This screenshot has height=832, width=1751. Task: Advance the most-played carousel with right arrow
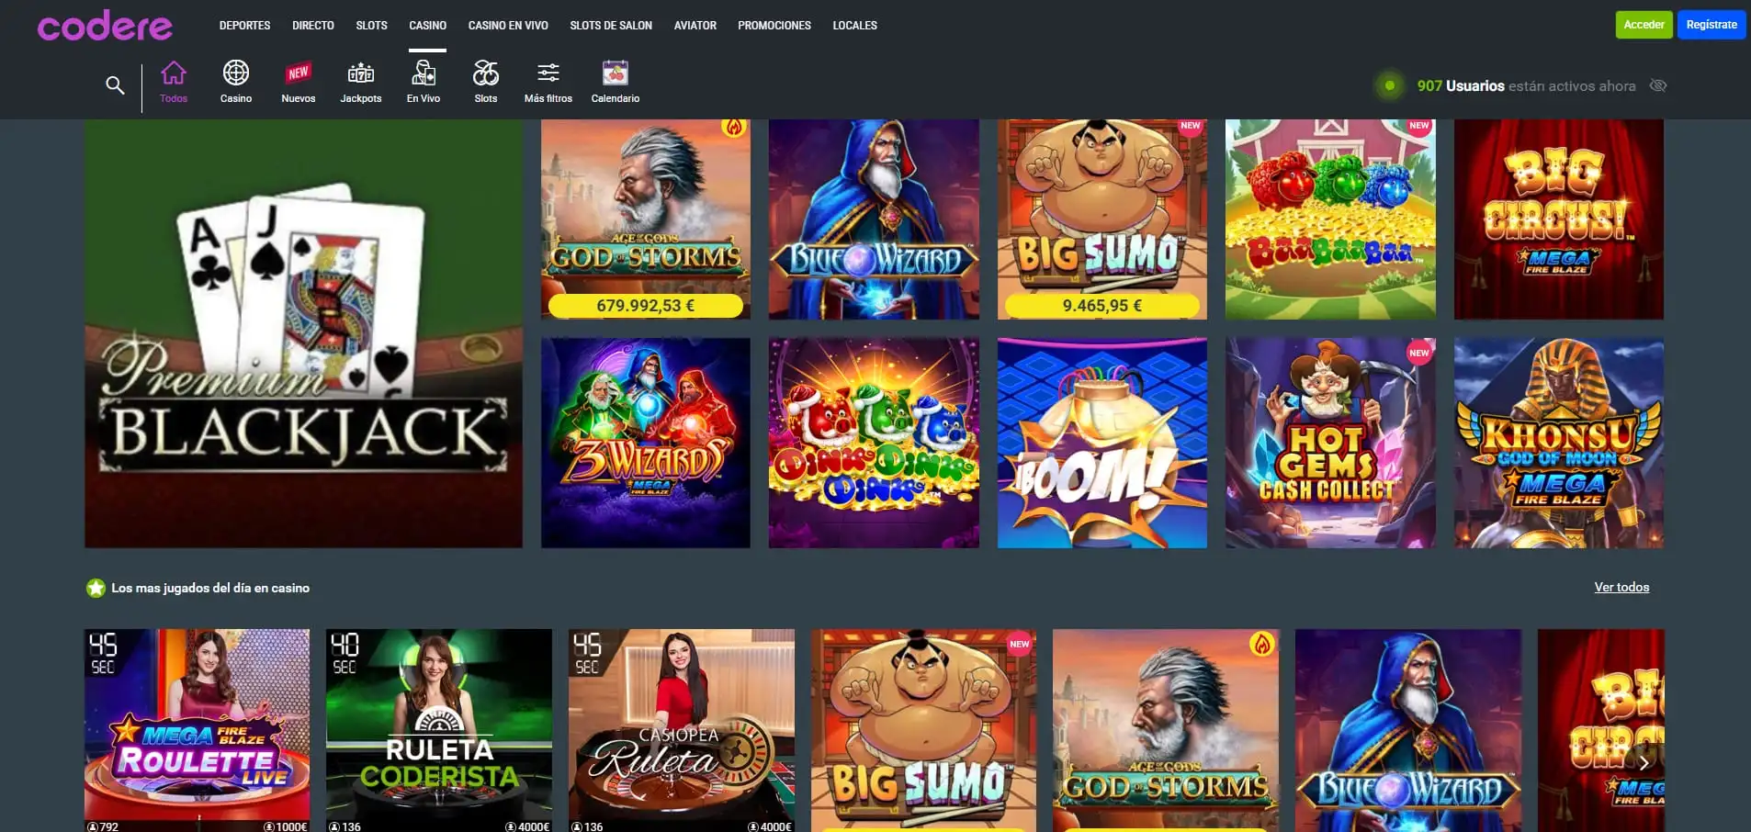pos(1644,762)
